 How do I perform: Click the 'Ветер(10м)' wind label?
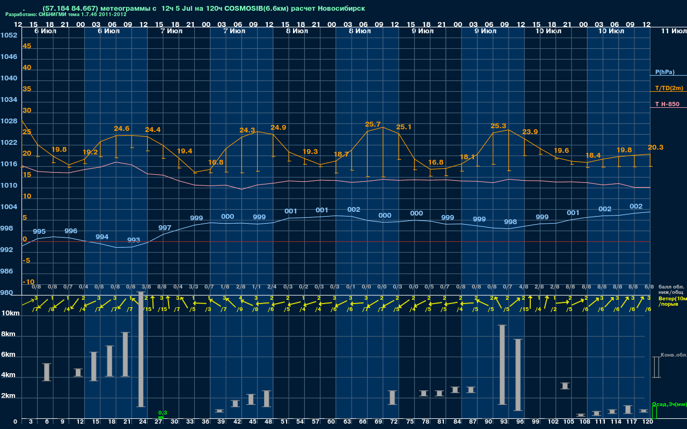673,298
